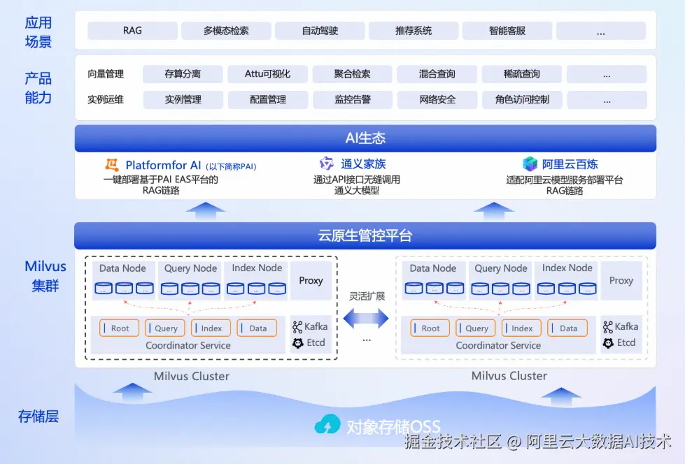
Task: Select the RAG scenario box
Action: [x=132, y=31]
